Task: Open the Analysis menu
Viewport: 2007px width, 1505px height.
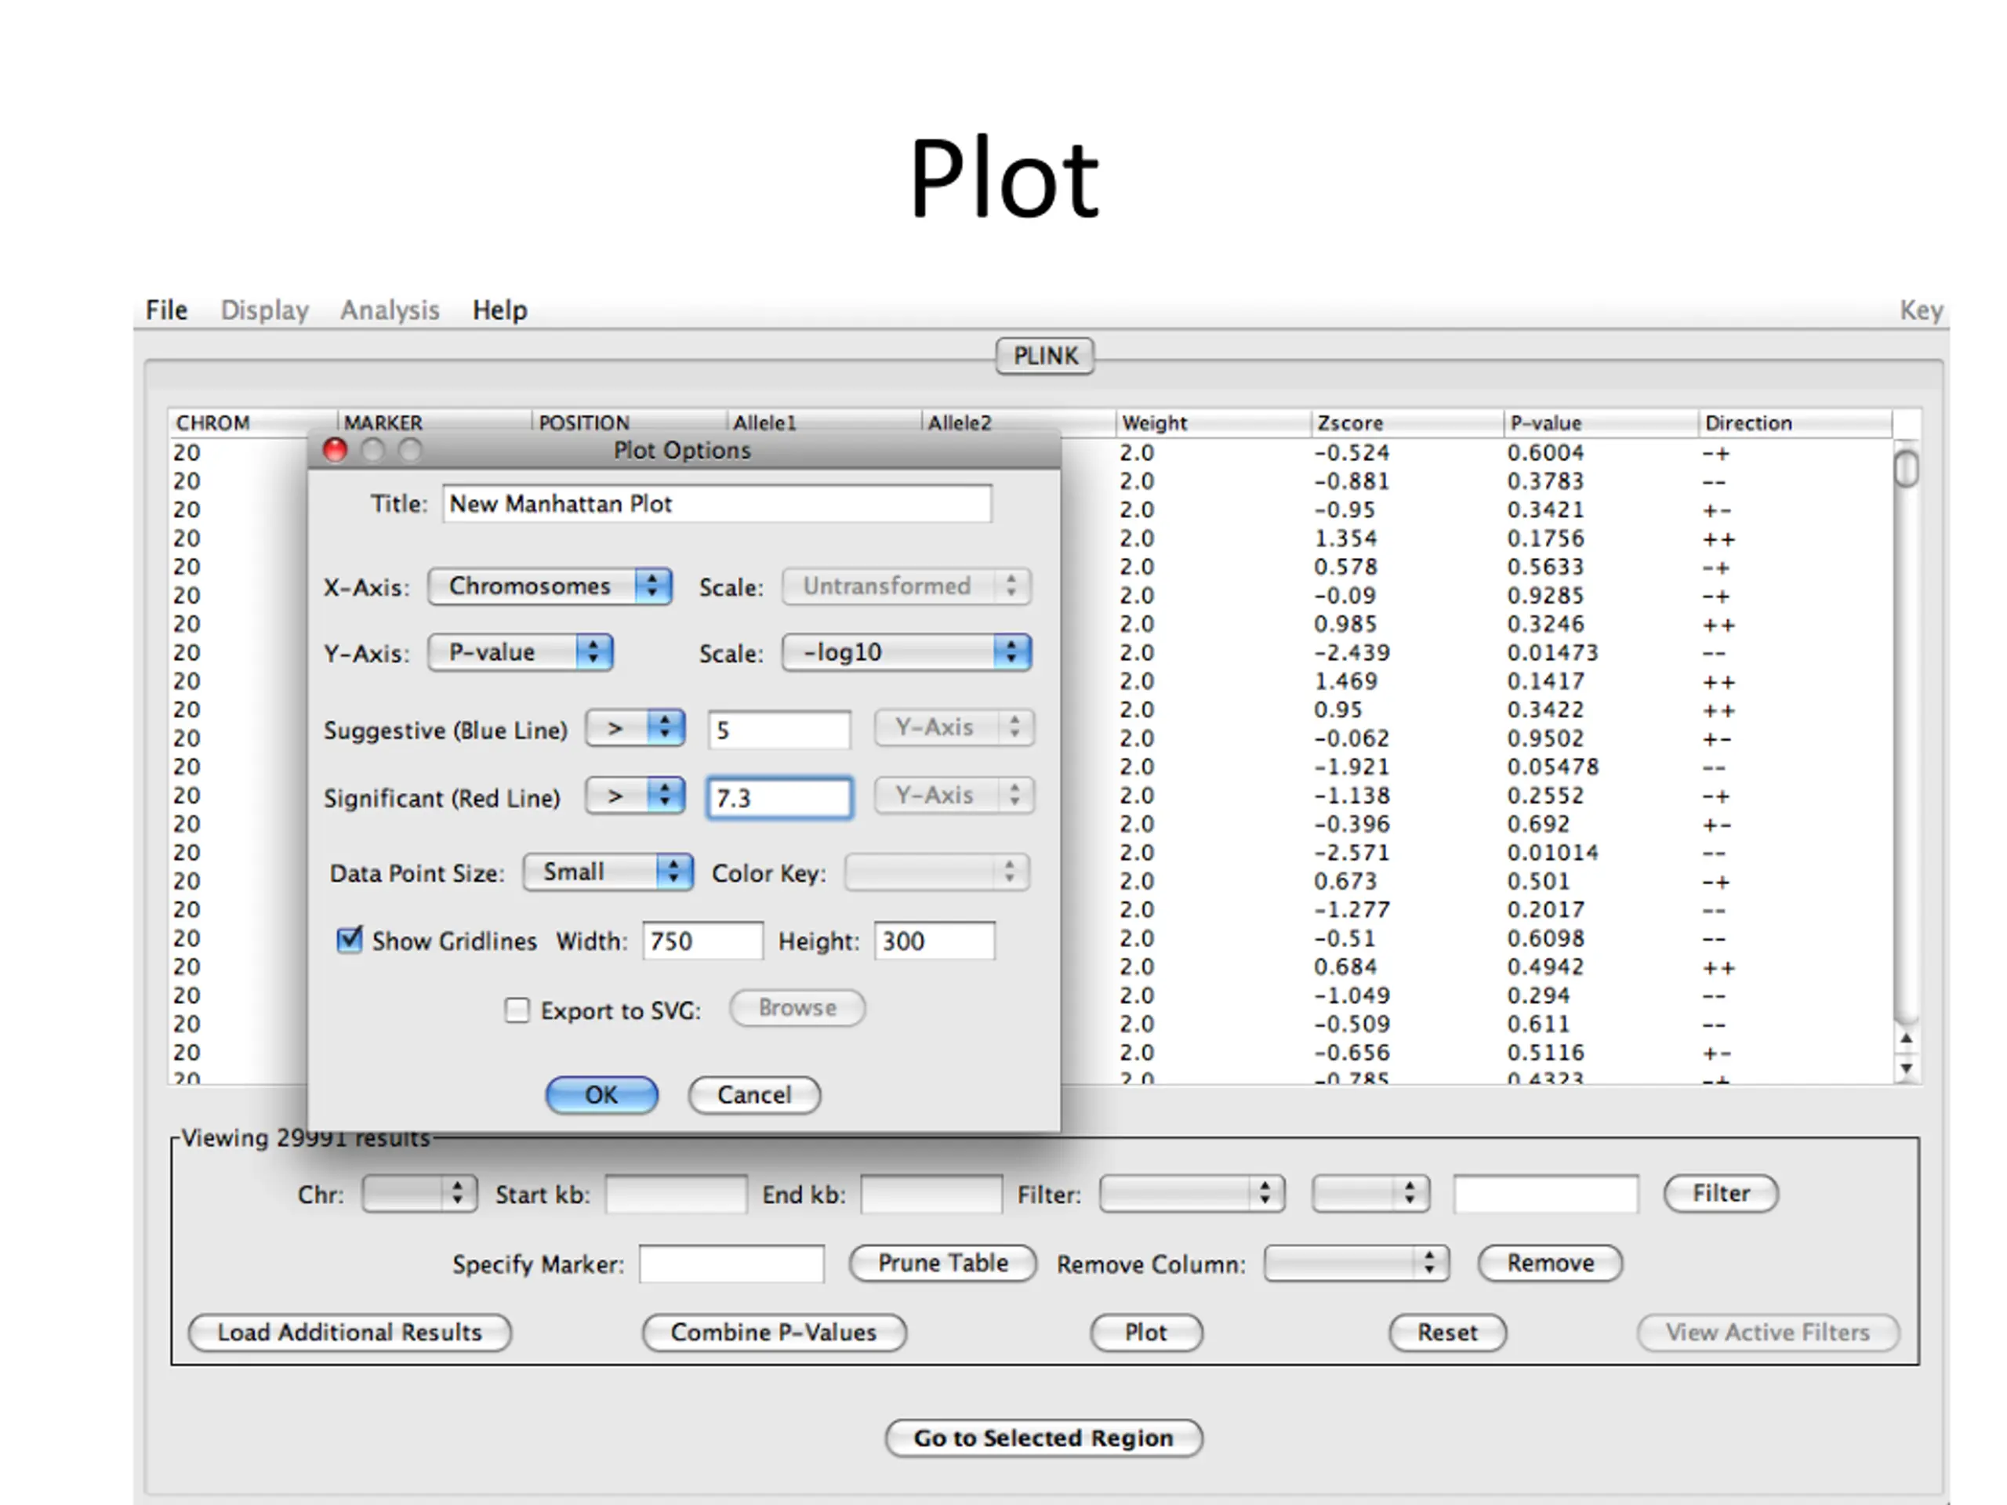Action: coord(390,310)
